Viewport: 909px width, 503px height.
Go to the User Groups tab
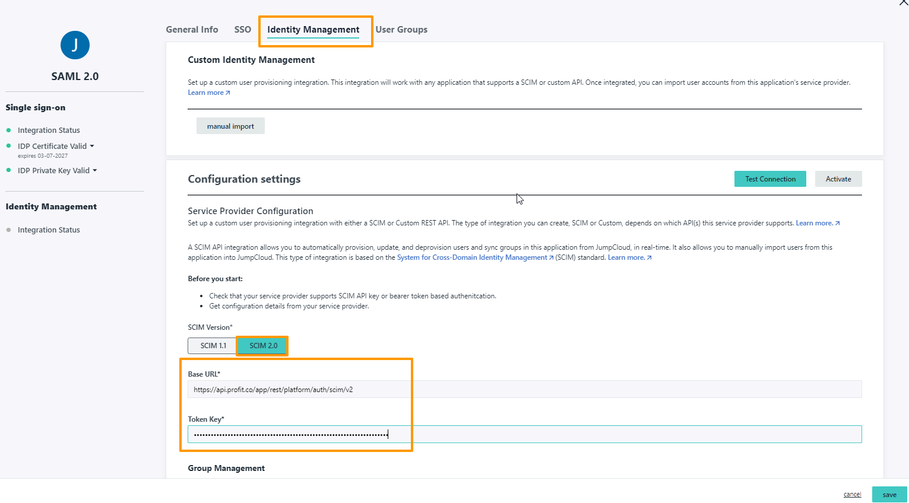[401, 30]
